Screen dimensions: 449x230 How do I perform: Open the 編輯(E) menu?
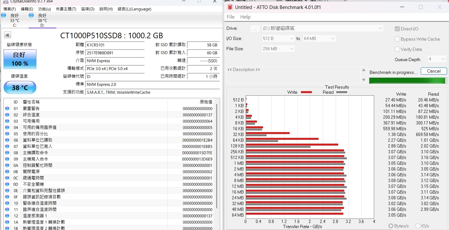[x=27, y=9]
